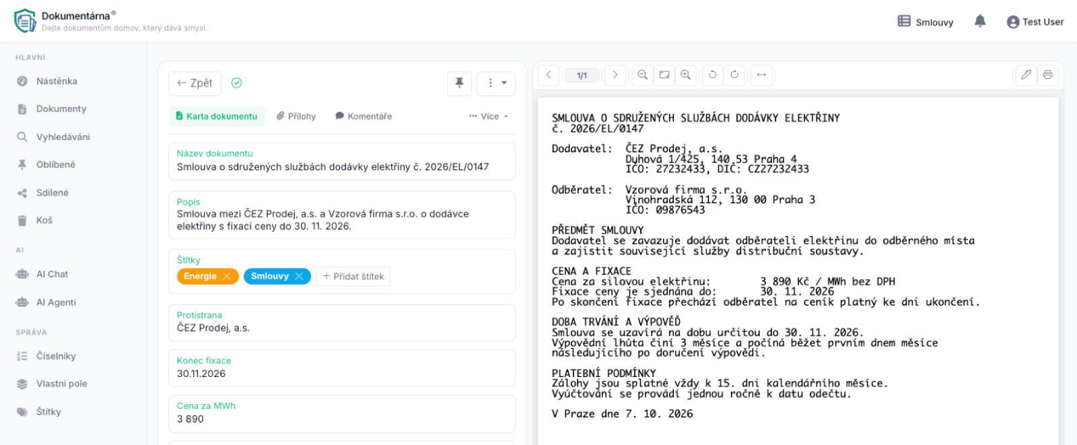The width and height of the screenshot is (1077, 445).
Task: Open Test User account menu
Action: point(1035,22)
